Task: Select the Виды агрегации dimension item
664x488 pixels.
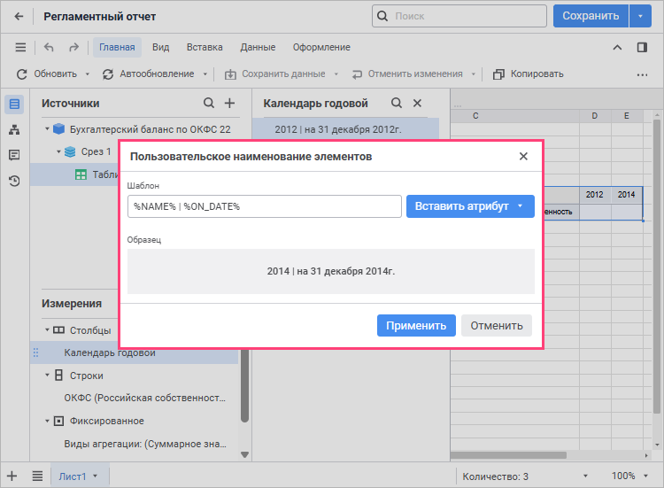Action: pyautogui.click(x=145, y=444)
